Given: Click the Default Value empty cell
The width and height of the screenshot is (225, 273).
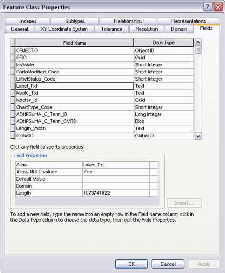Looking at the screenshot, I should [x=116, y=179].
